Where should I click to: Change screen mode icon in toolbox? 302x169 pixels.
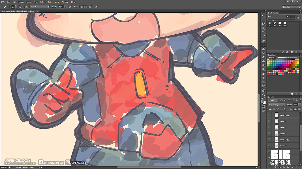click(263, 111)
